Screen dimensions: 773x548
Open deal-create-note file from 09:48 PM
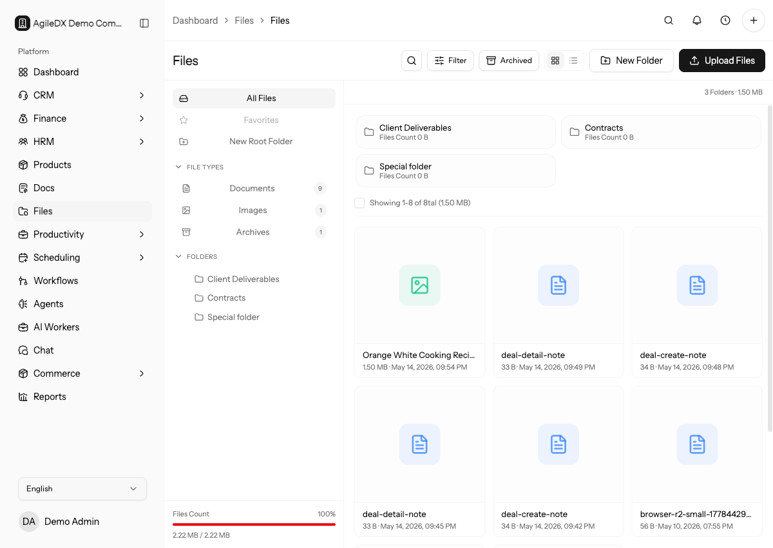[x=697, y=302]
